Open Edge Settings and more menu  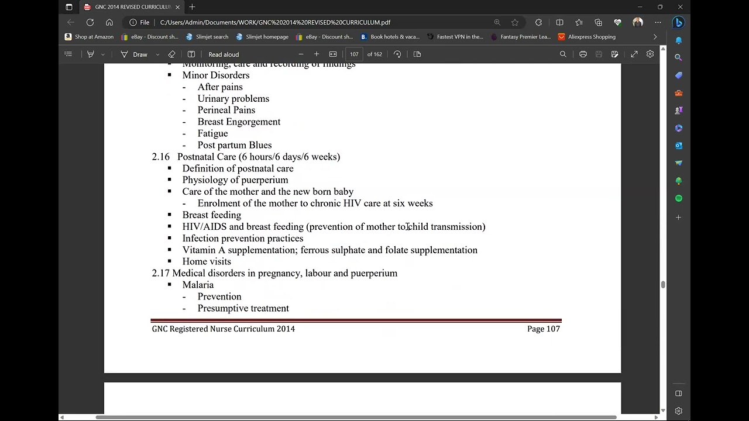click(658, 22)
